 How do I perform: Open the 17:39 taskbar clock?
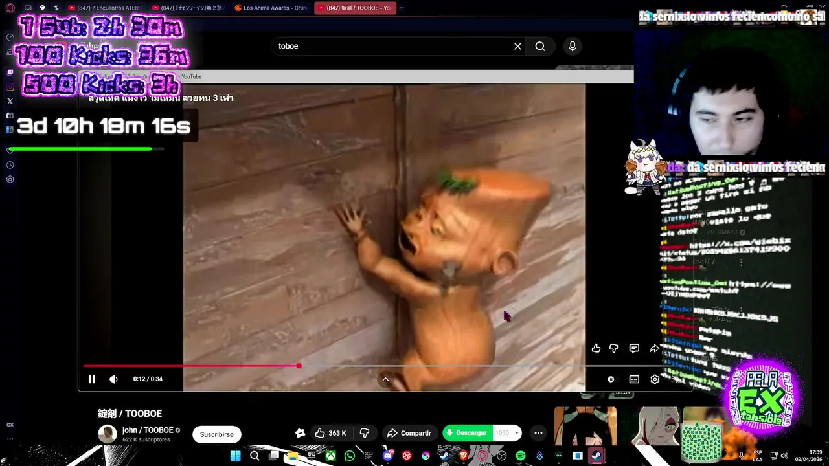[x=810, y=456]
